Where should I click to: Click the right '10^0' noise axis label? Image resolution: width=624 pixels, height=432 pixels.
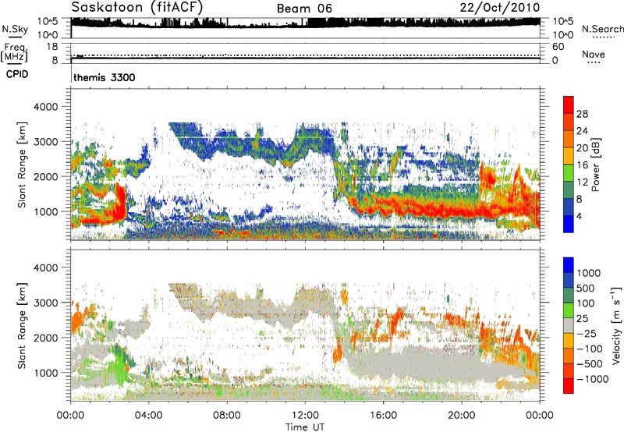[562, 35]
